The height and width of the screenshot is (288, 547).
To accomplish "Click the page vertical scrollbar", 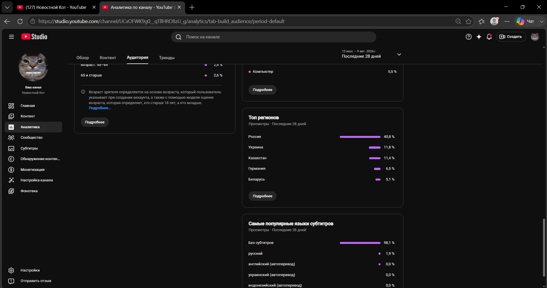I will tap(544, 247).
